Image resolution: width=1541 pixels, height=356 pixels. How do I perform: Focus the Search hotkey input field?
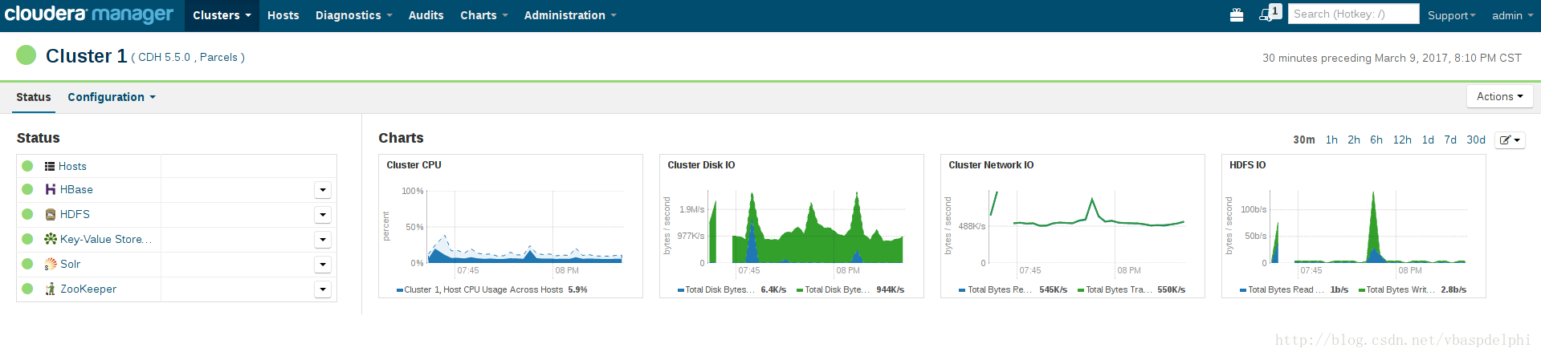[x=1354, y=14]
